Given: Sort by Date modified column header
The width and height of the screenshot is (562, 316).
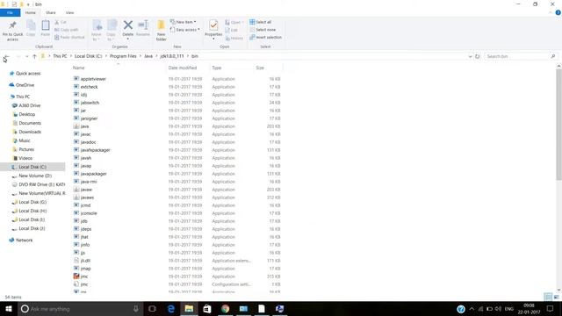Looking at the screenshot, I should [183, 68].
